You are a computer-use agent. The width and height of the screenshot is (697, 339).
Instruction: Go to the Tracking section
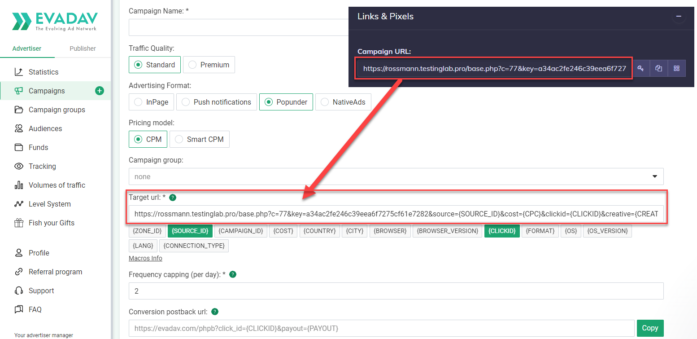coord(42,166)
